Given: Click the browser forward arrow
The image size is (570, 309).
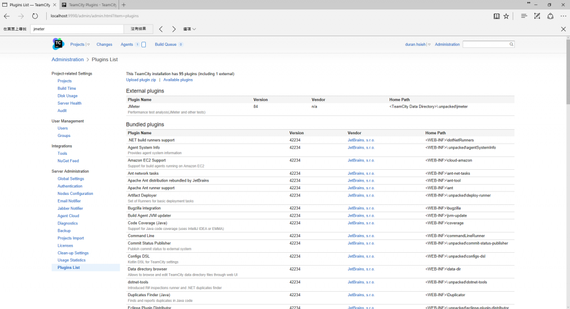Looking at the screenshot, I should click(x=21, y=16).
